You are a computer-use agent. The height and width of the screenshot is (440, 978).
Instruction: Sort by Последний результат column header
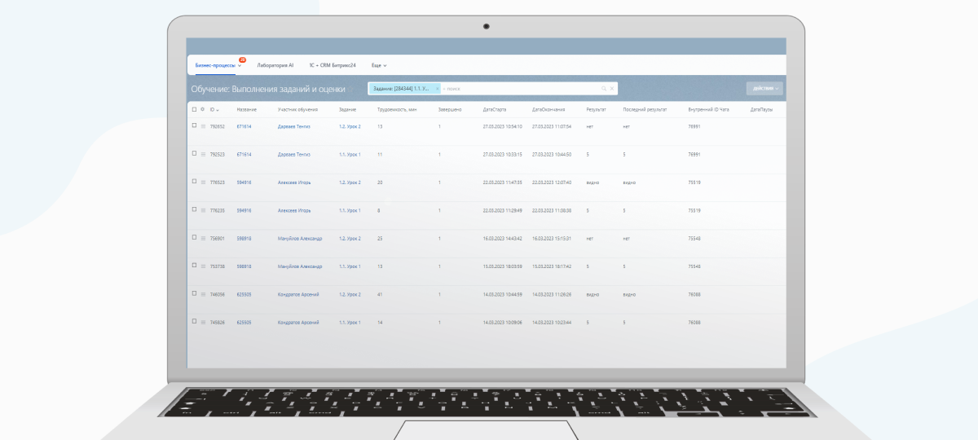point(645,109)
